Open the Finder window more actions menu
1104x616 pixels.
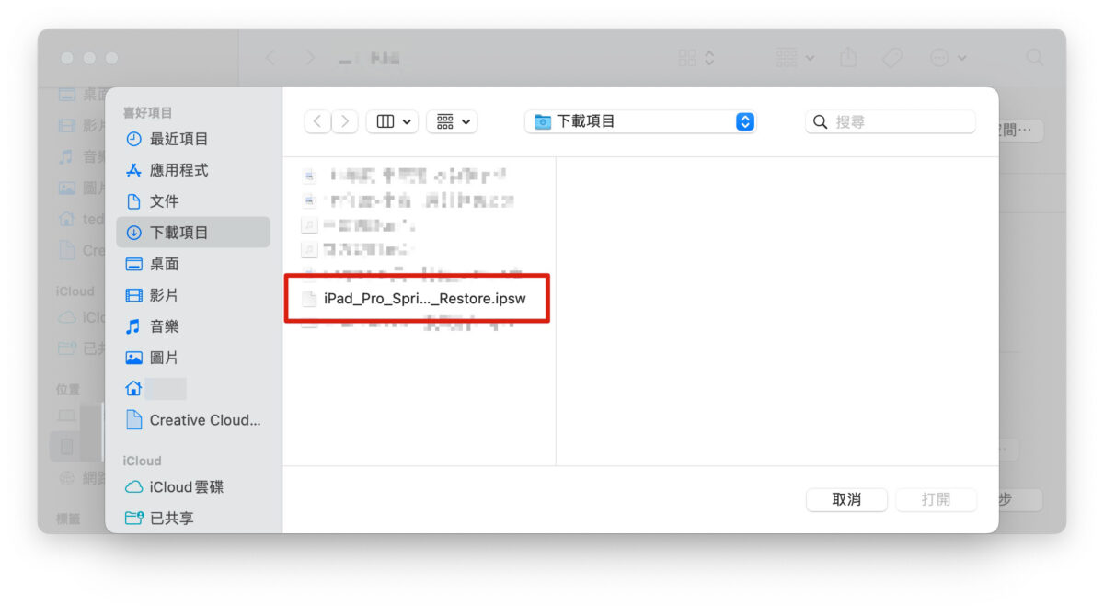click(x=948, y=58)
